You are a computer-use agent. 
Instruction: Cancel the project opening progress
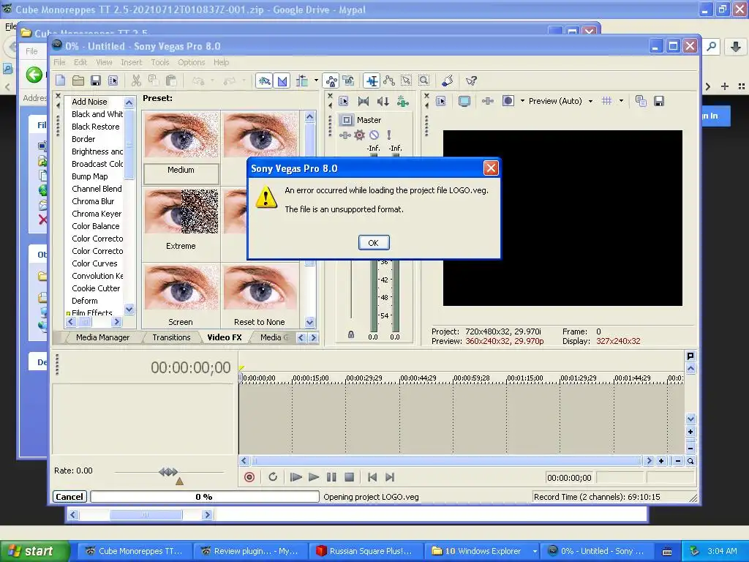(x=69, y=497)
